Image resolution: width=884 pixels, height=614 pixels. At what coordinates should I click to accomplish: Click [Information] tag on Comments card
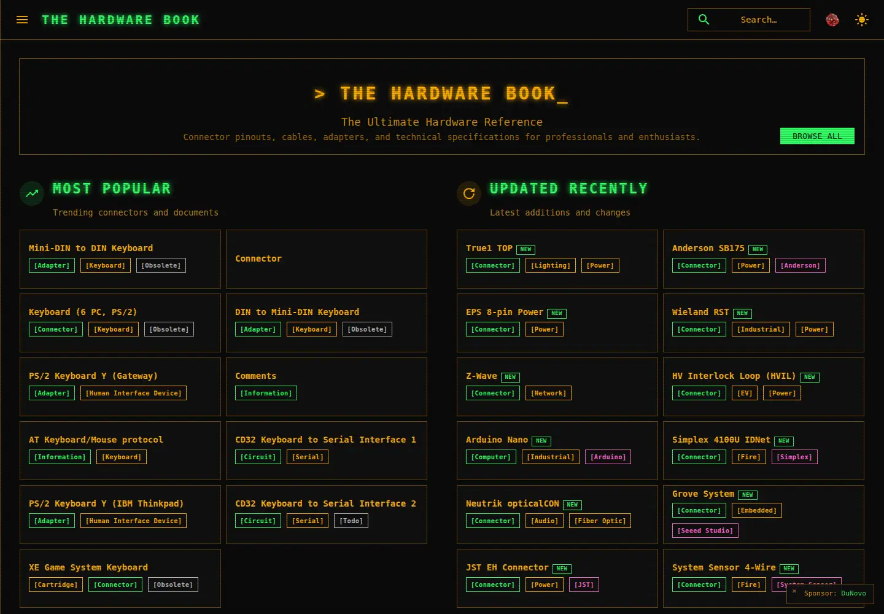(x=266, y=393)
